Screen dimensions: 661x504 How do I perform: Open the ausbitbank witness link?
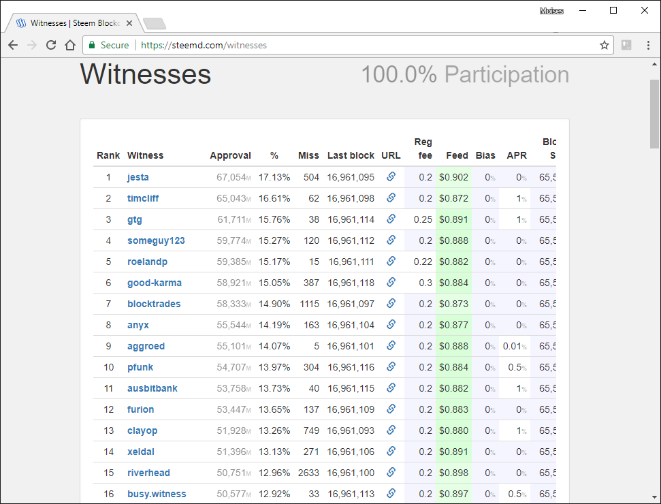click(152, 388)
